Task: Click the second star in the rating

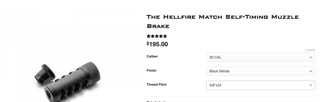Action: pos(153,36)
